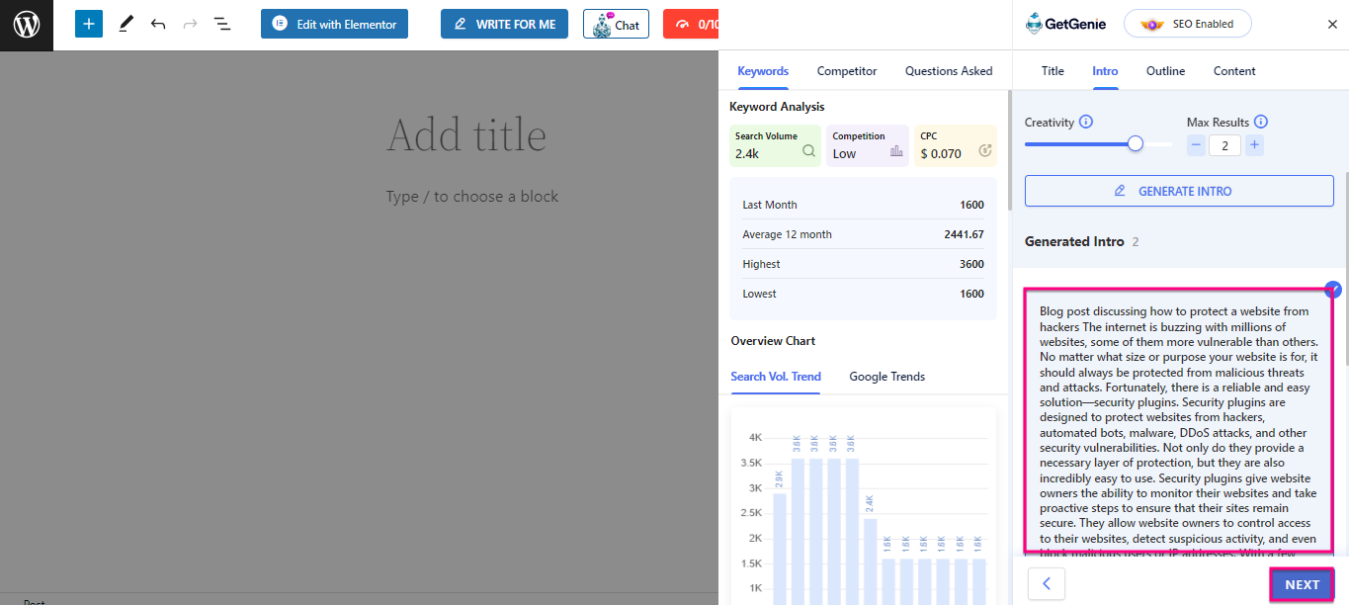Close the GetGenie panel
The image size is (1349, 605).
coord(1332,24)
